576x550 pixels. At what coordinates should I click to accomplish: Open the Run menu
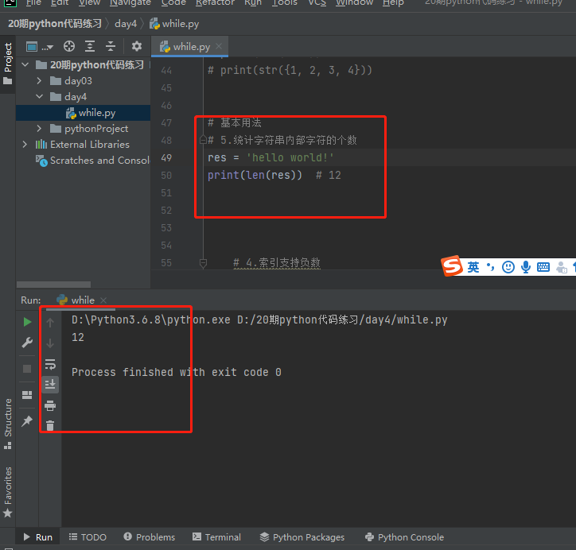(253, 3)
